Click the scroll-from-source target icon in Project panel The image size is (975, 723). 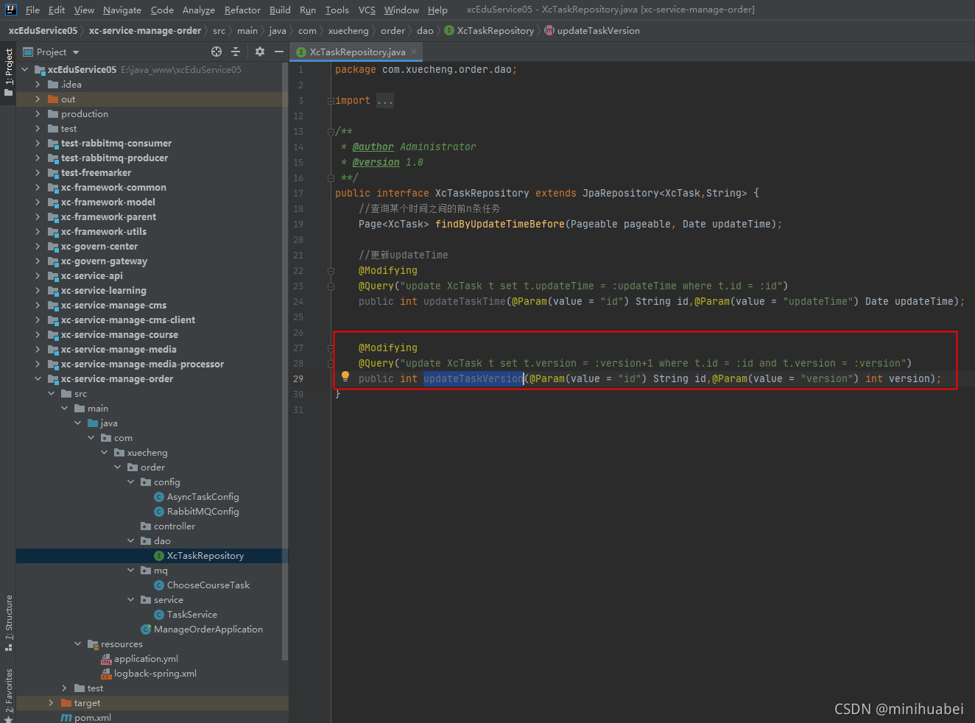pyautogui.click(x=217, y=52)
